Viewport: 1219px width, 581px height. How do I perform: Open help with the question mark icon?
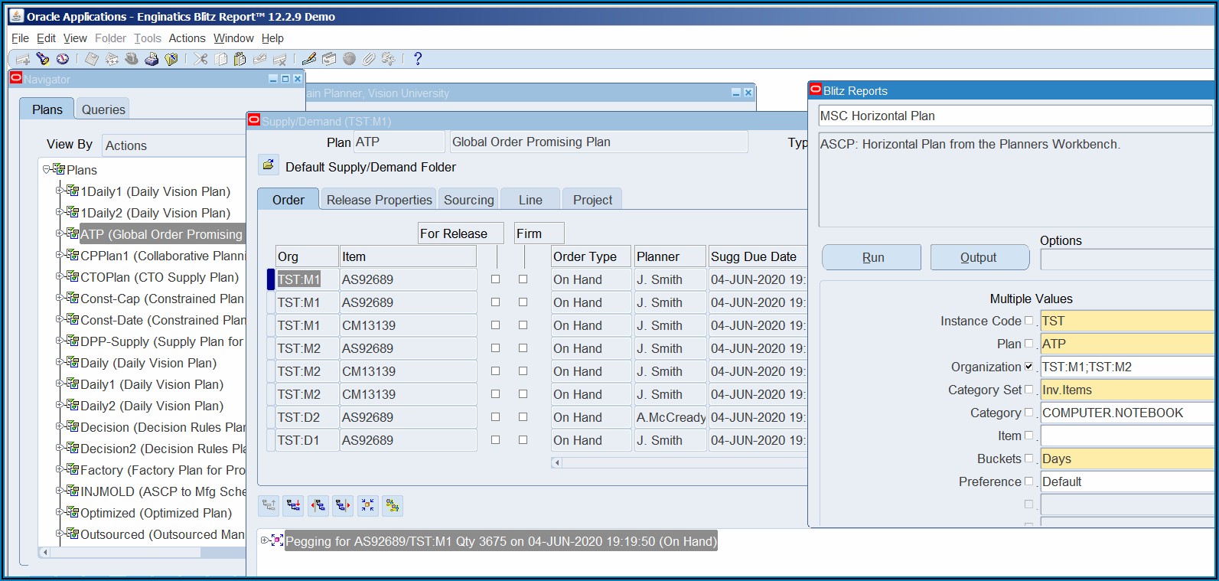[417, 59]
